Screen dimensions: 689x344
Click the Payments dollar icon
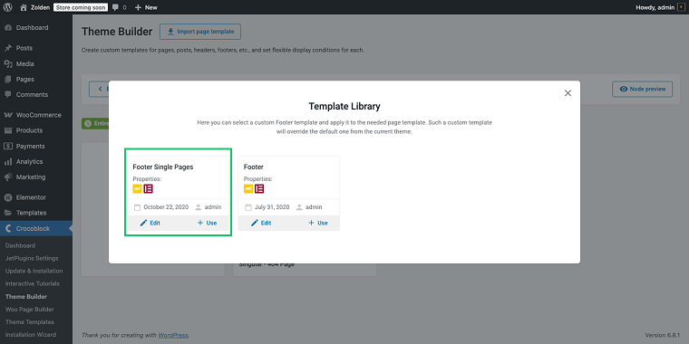coord(7,146)
